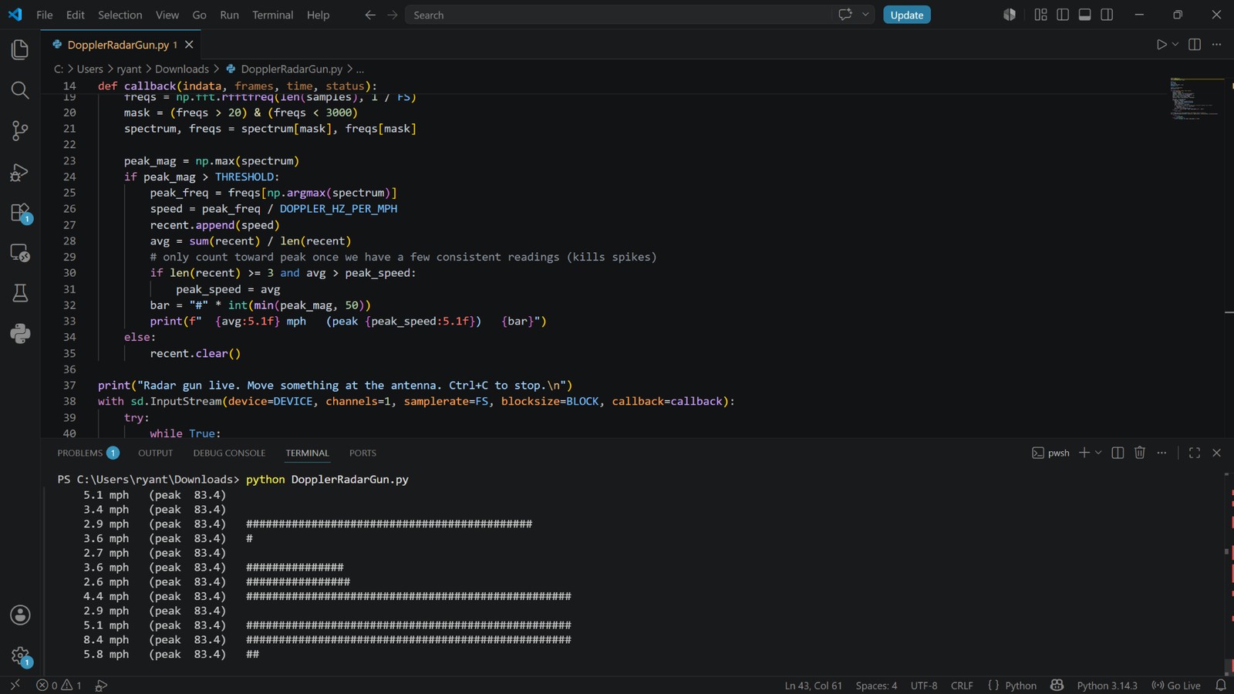
Task: Open terminal panel More Actions ellipsis
Action: click(x=1162, y=453)
